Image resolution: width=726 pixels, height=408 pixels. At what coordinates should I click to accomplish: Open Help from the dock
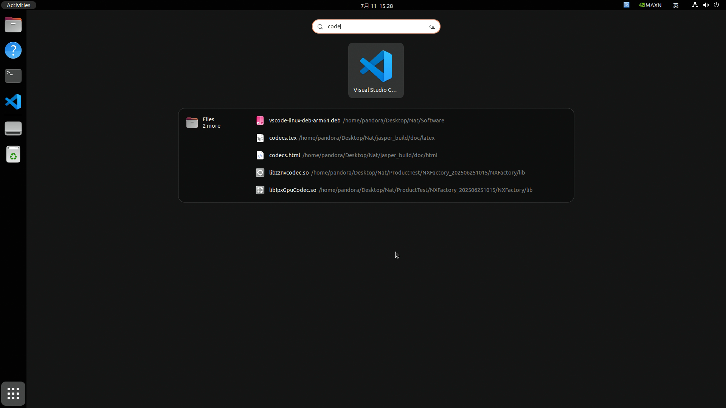[13, 50]
